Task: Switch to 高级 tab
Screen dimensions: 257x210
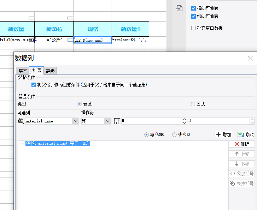Action: tap(50, 71)
